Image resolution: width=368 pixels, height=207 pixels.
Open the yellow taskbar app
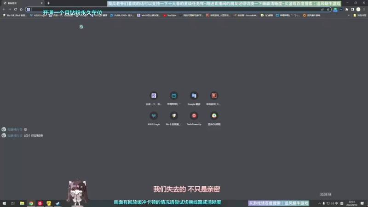pos(49,203)
